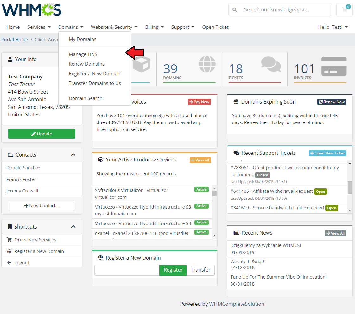Viewport: 355px width, 314px height.
Task: Collapse the Contacts panel chevron
Action: tap(73, 155)
